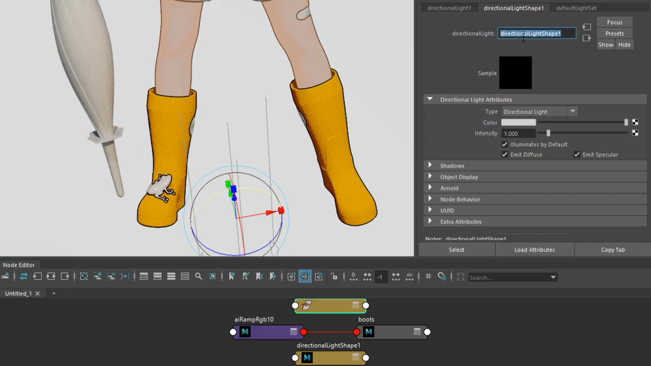Expand the Arnold attributes section
This screenshot has width=651, height=366.
coord(449,188)
